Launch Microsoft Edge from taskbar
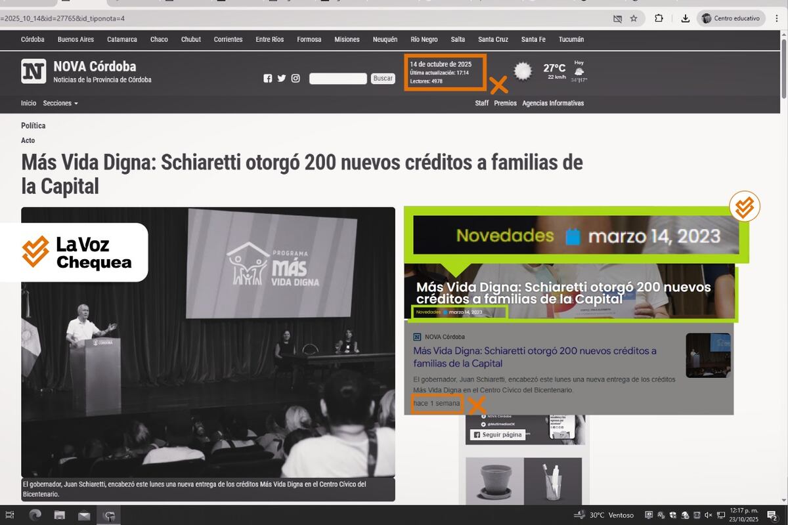This screenshot has width=788, height=525. 35,515
